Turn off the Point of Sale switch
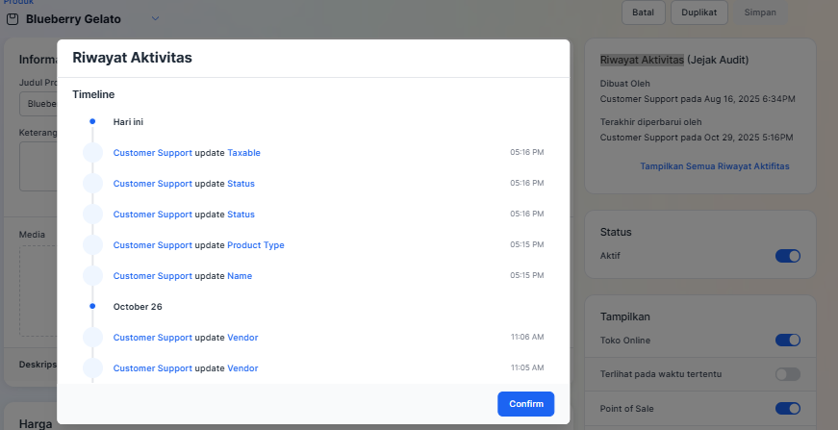The width and height of the screenshot is (838, 430). (x=787, y=409)
